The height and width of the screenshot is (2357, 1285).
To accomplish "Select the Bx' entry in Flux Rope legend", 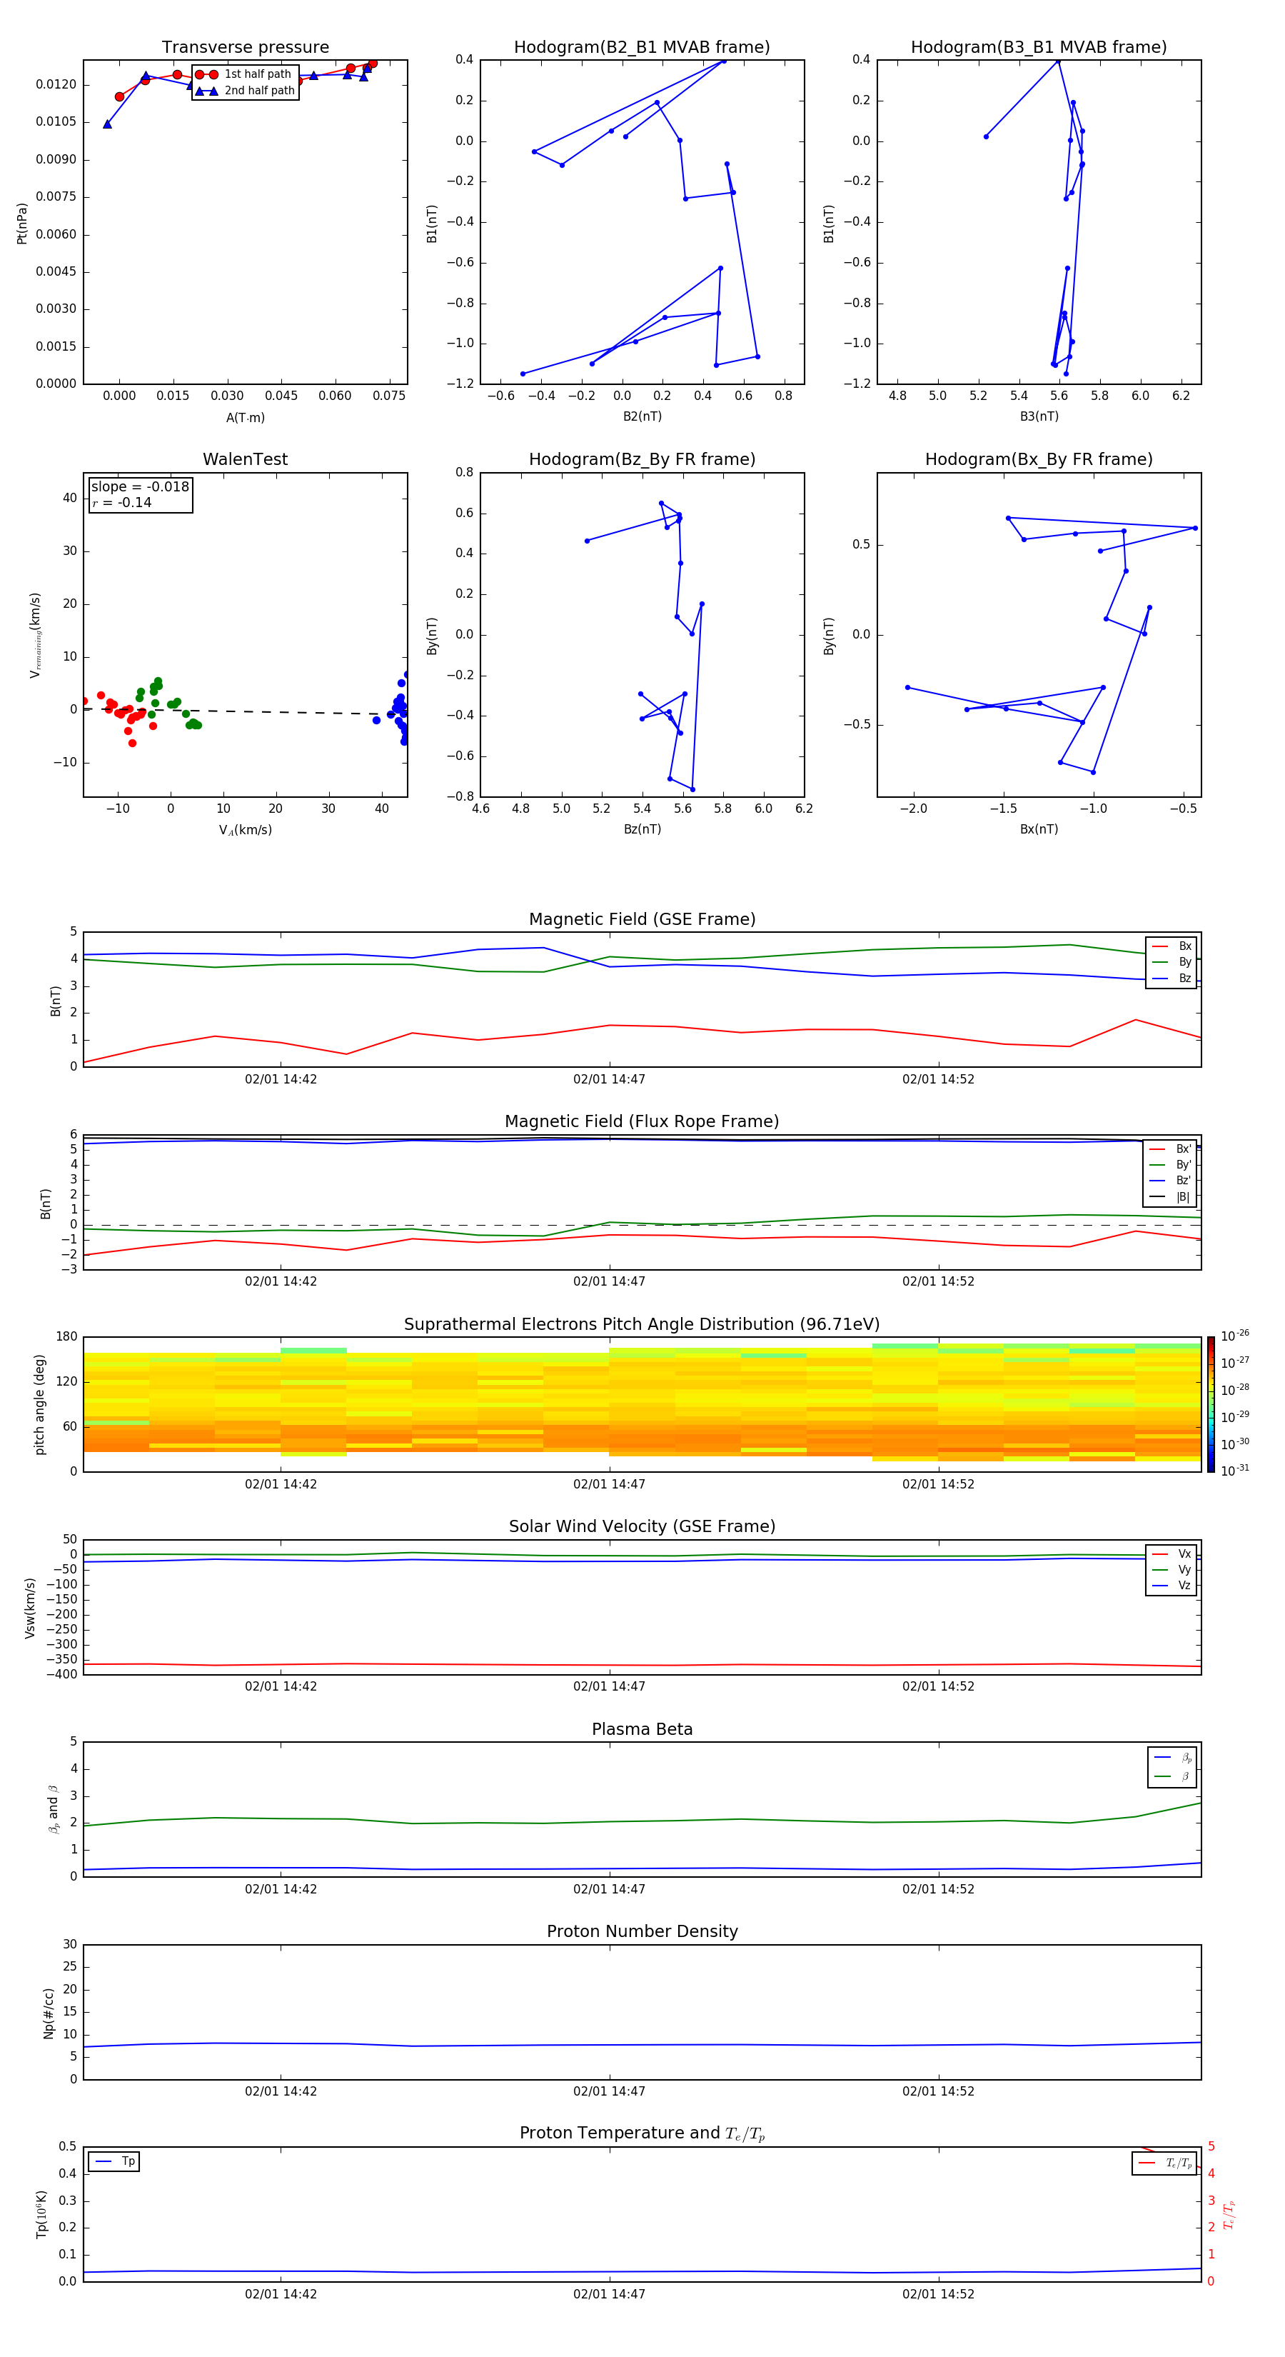I will [x=1171, y=1149].
